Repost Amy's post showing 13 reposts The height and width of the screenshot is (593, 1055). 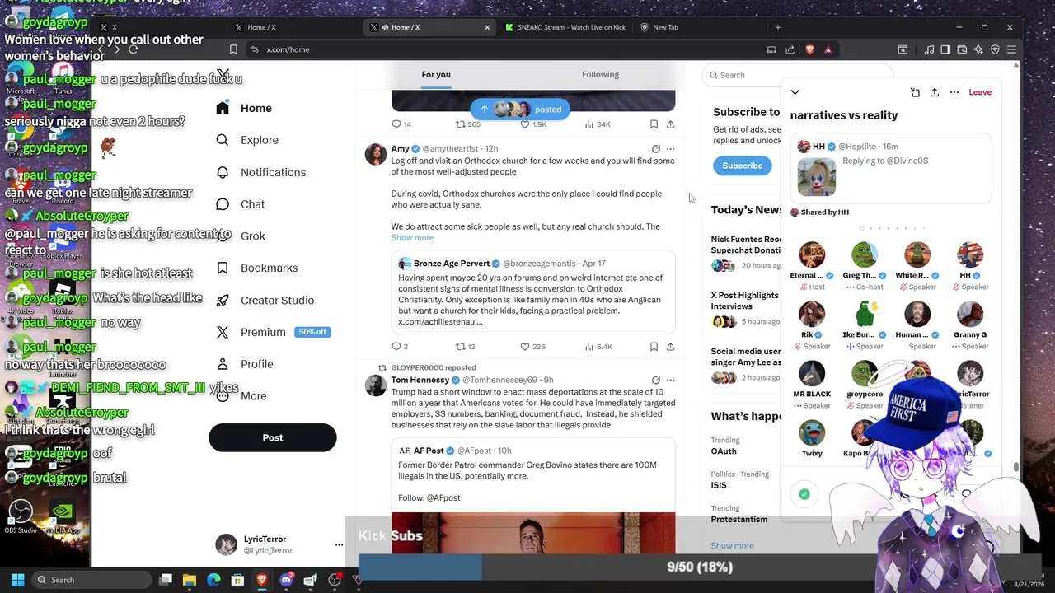tap(466, 347)
